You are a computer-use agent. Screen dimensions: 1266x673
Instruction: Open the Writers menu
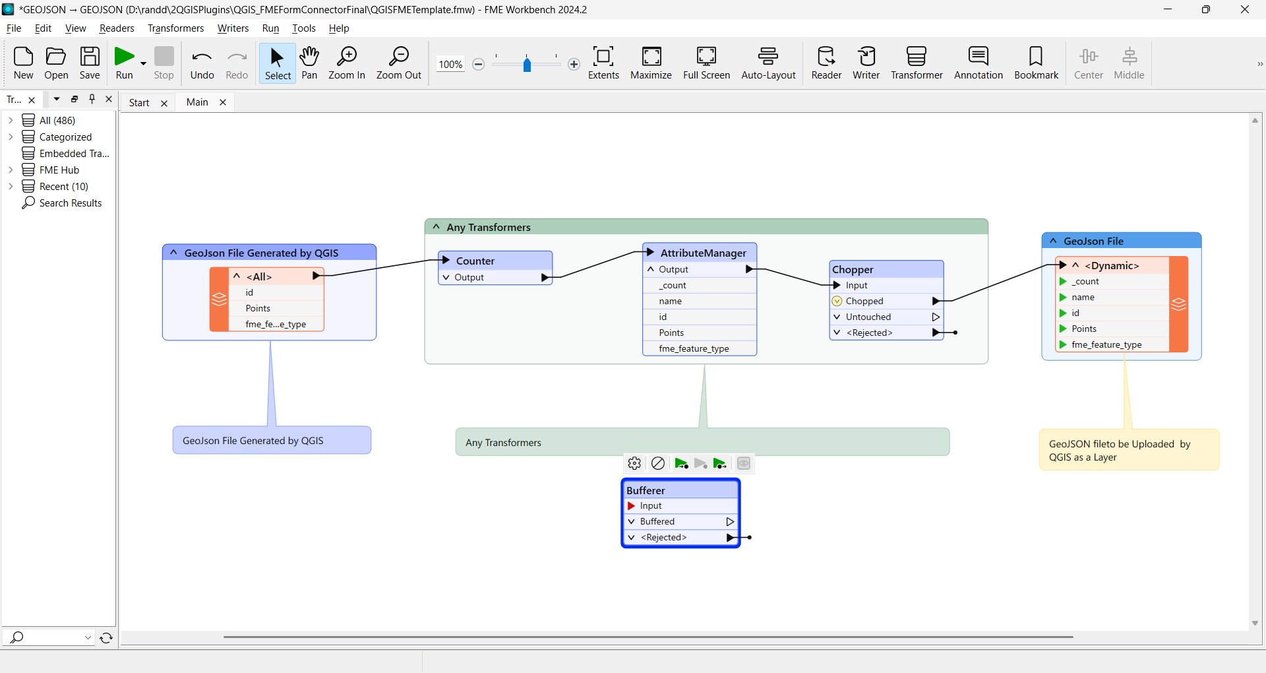click(x=233, y=28)
